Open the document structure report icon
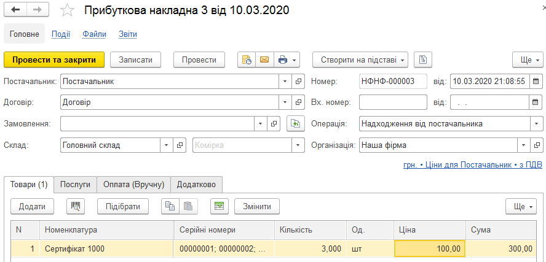This screenshot has height=262, width=546. point(423,60)
